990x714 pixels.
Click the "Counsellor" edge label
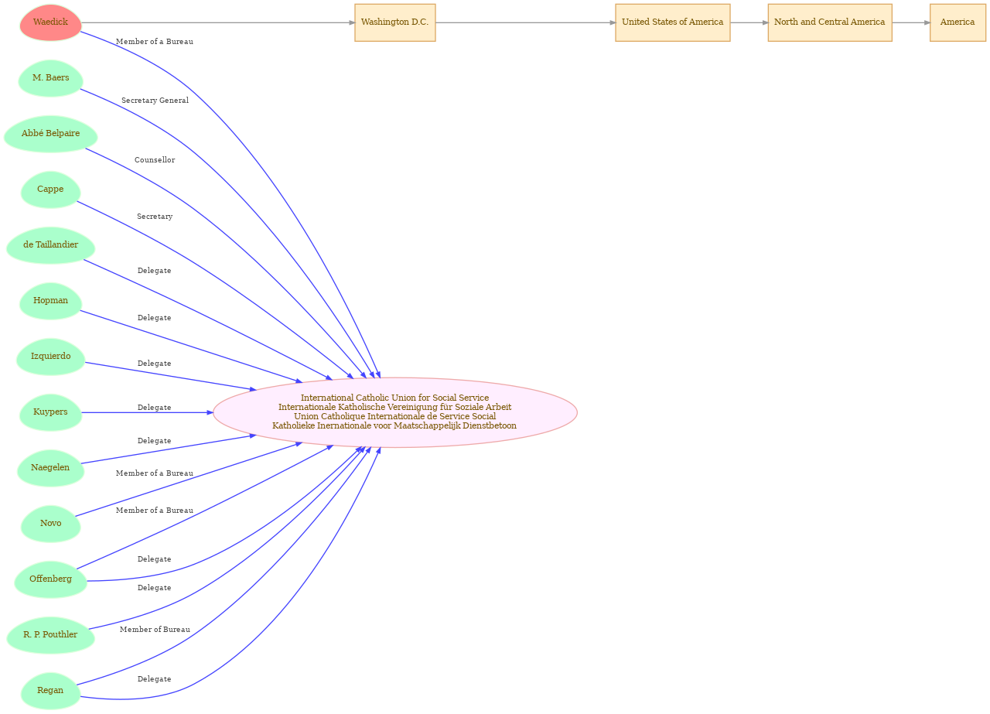point(155,160)
